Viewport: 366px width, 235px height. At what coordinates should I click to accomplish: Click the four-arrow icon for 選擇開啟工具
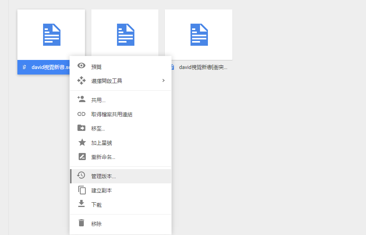[81, 80]
